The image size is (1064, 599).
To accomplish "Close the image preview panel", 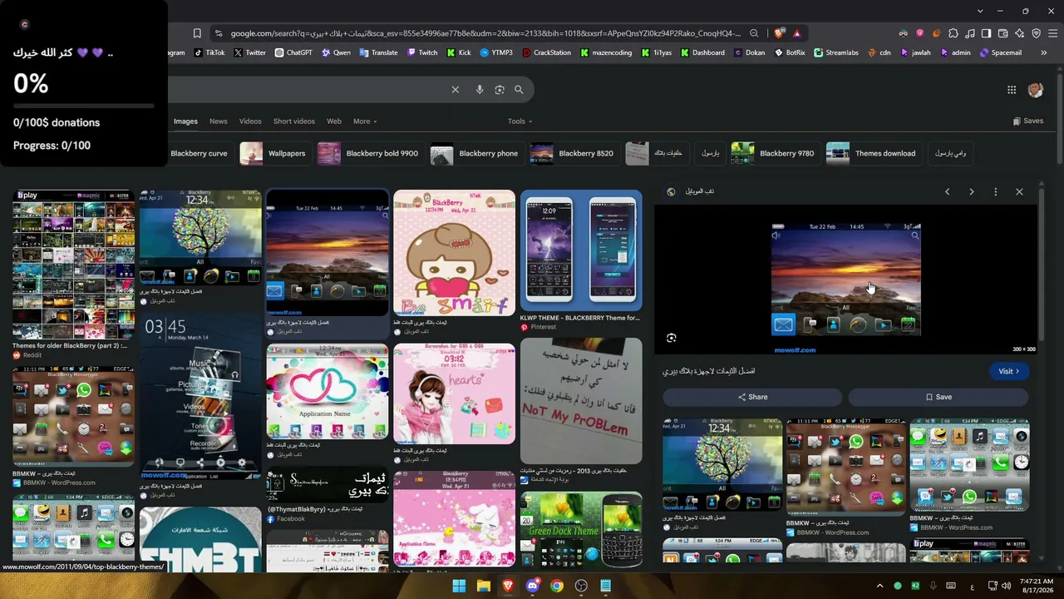I will (1019, 191).
